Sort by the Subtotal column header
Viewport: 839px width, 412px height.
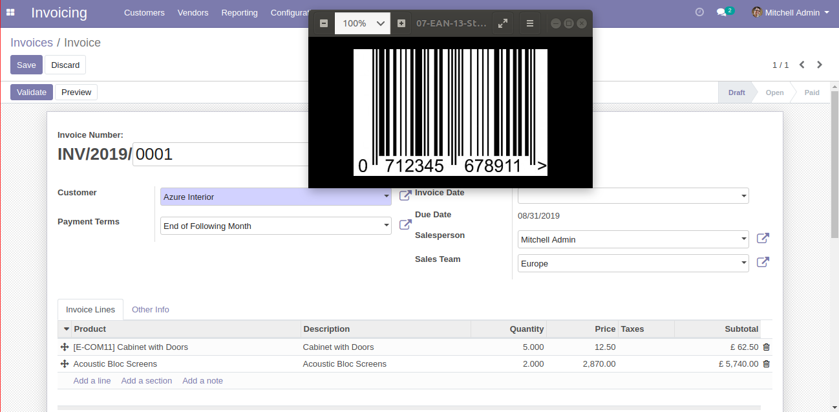click(717, 329)
